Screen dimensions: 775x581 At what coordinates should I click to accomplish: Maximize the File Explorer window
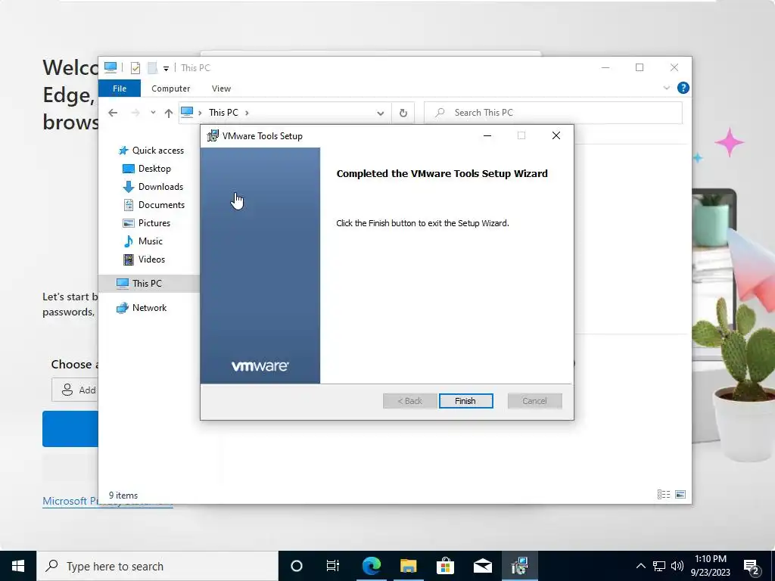[640, 67]
